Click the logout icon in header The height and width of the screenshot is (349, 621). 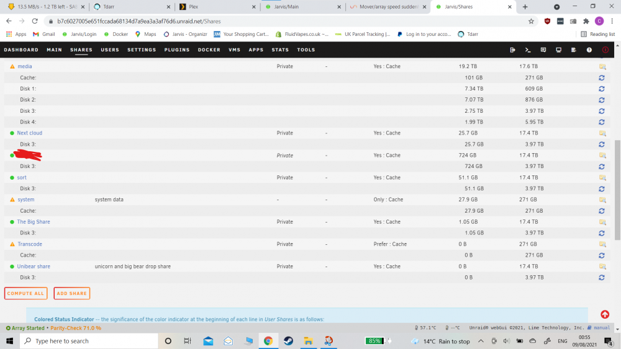tap(512, 50)
